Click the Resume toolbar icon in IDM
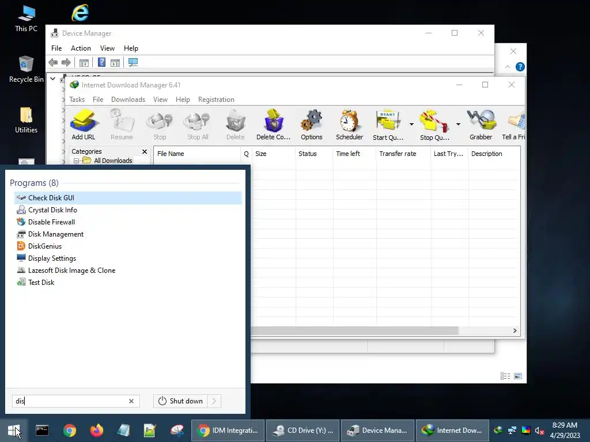Viewport: 590px width, 442px height. (122, 124)
